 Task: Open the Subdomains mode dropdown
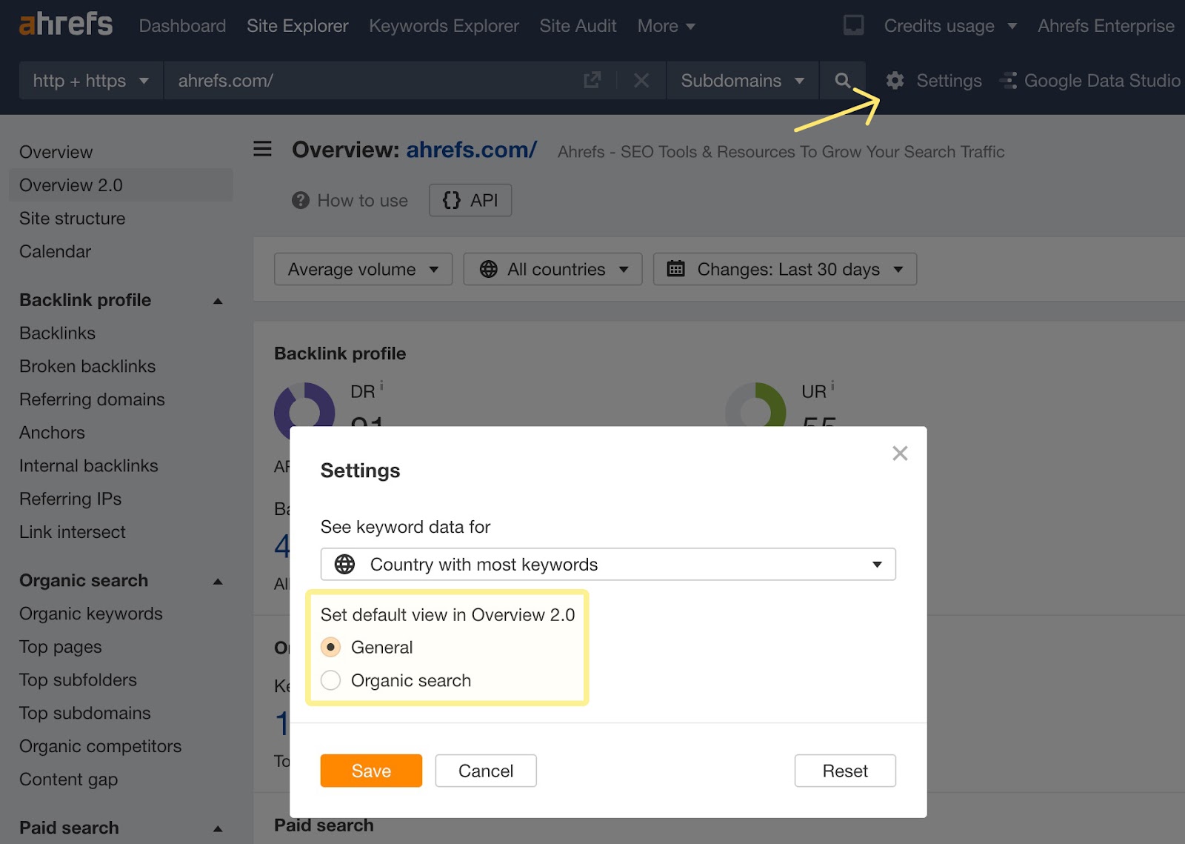(741, 81)
